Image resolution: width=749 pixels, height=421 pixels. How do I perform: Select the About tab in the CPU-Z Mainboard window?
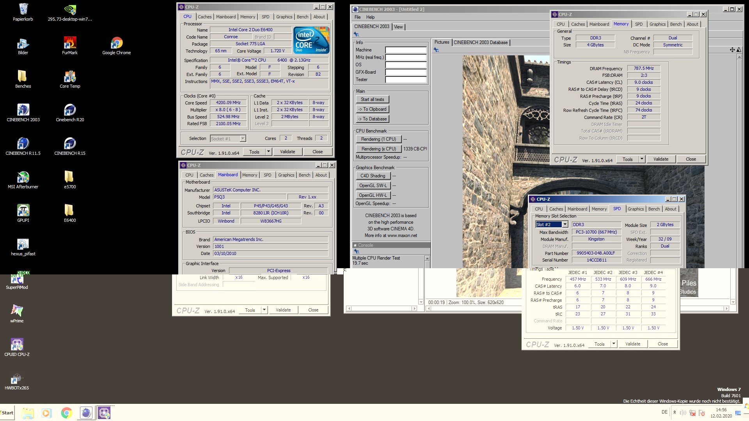coord(321,175)
